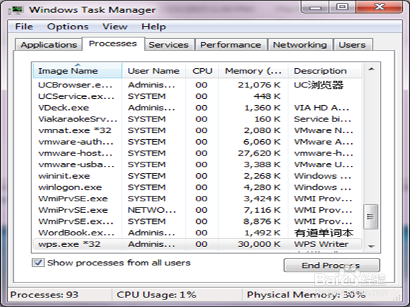This screenshot has width=410, height=307.
Task: Select the vmware-host... process
Action: pyautogui.click(x=197, y=153)
